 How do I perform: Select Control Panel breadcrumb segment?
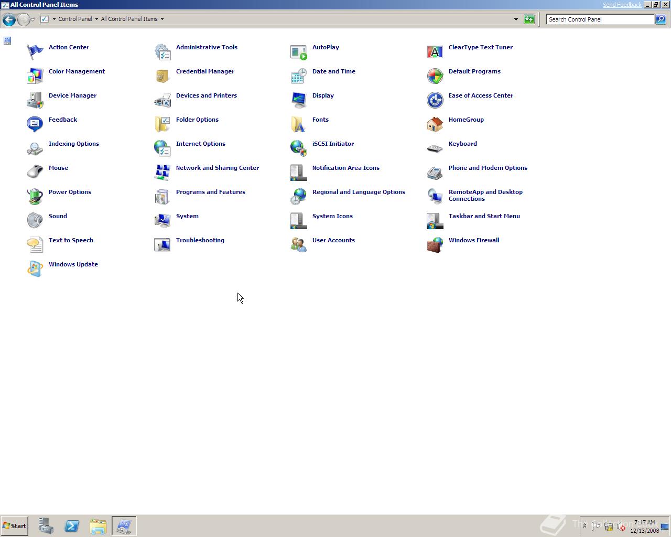point(75,19)
